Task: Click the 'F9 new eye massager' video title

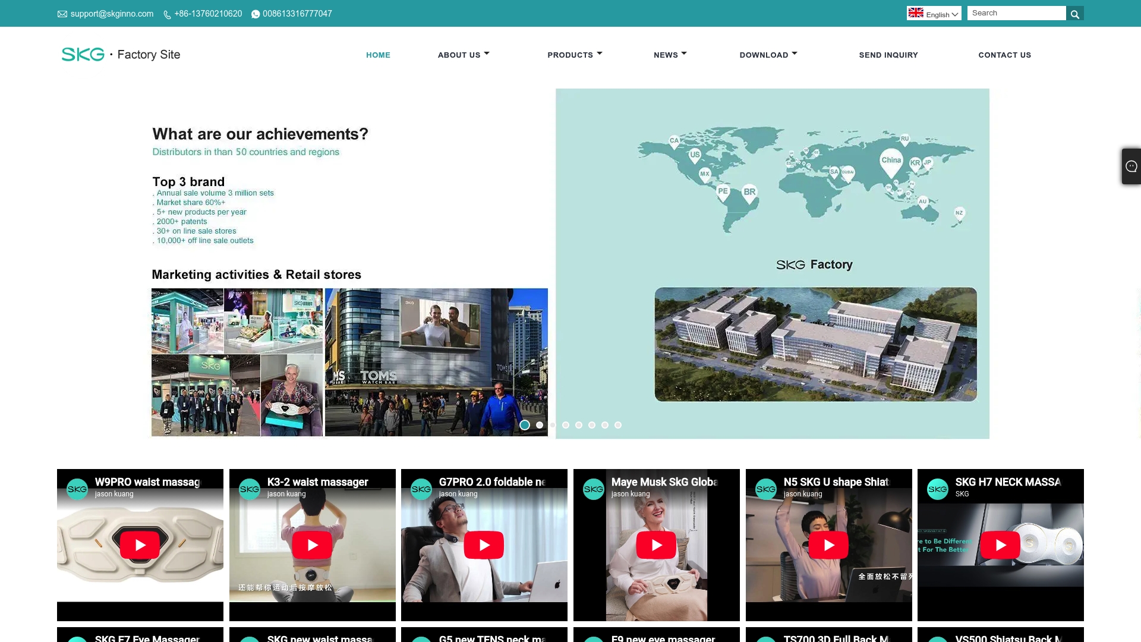Action: pyautogui.click(x=663, y=638)
